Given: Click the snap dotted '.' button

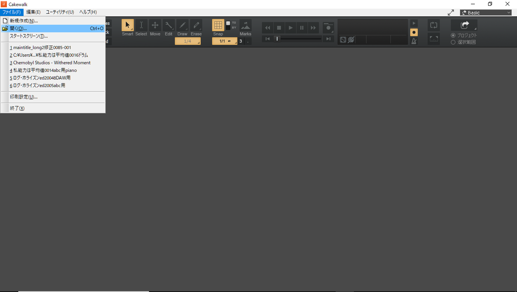Looking at the screenshot, I should [248, 41].
